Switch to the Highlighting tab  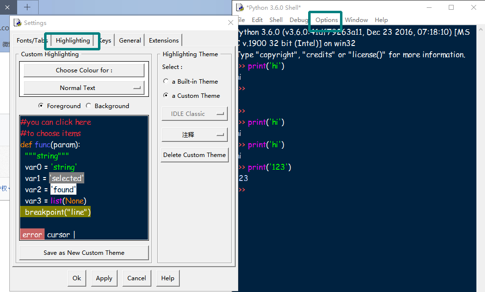pyautogui.click(x=73, y=41)
